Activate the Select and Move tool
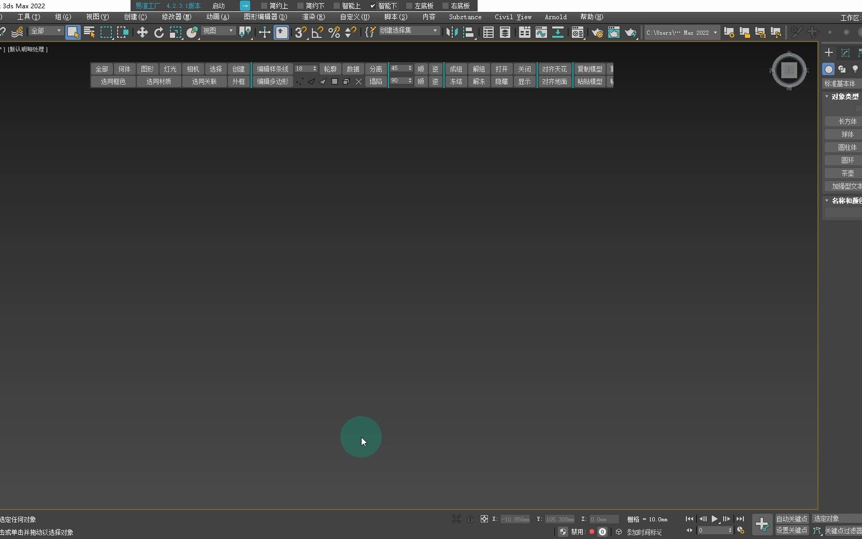Viewport: 862px width, 539px height. 142,32
